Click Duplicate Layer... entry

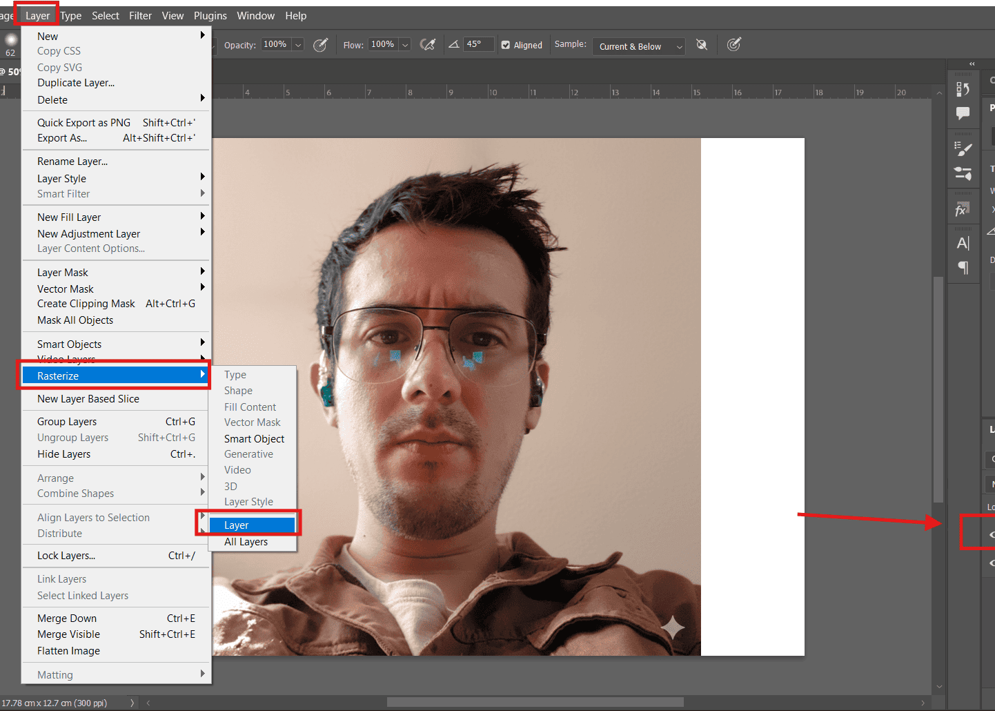(x=76, y=83)
